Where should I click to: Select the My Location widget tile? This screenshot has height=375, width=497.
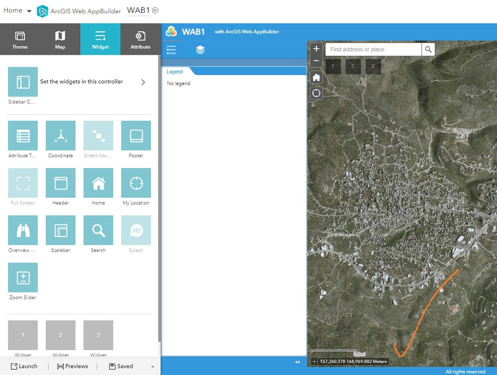(136, 183)
